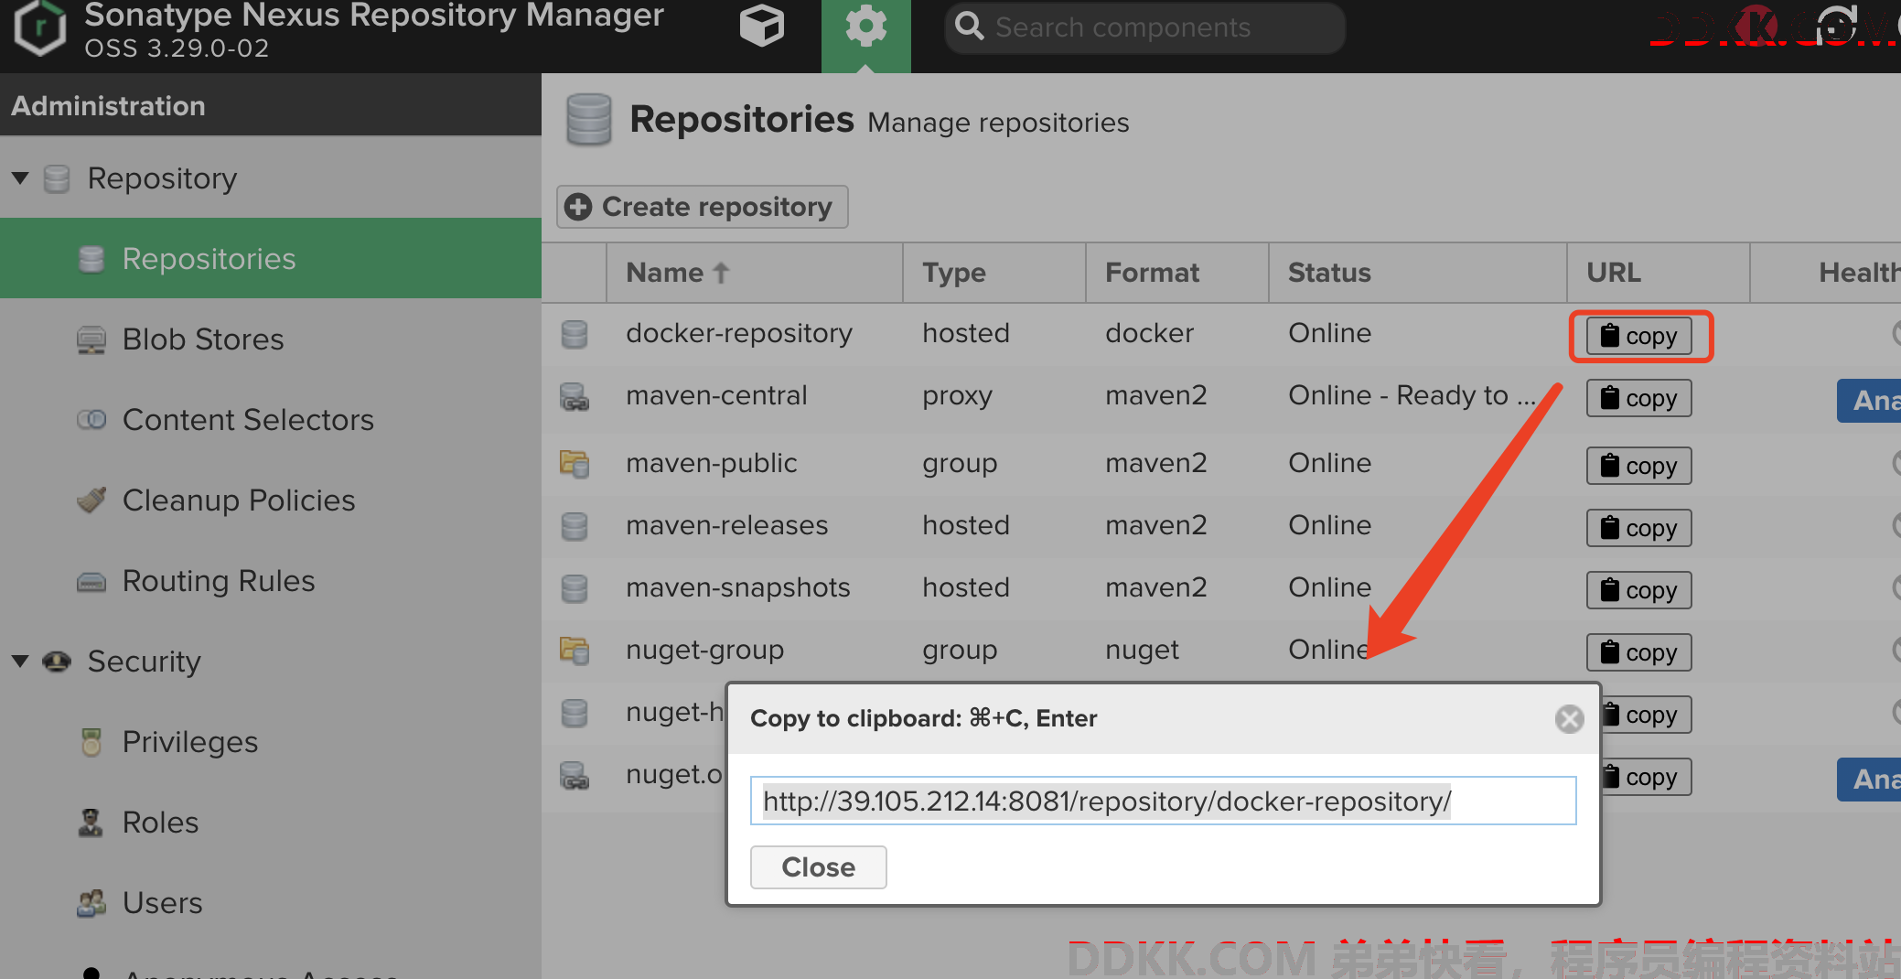This screenshot has height=979, width=1901.
Task: Copy URL of maven-releases
Action: [1638, 528]
